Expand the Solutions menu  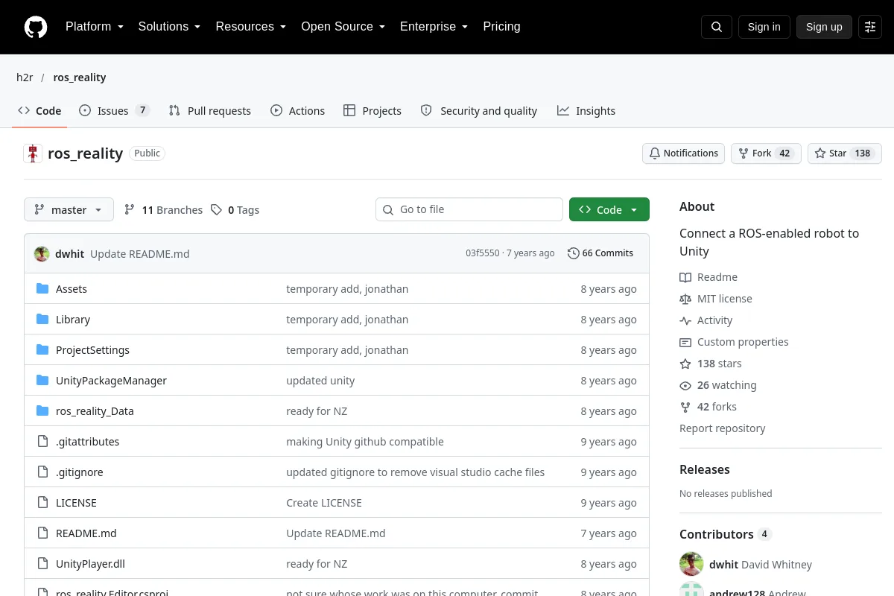point(169,27)
